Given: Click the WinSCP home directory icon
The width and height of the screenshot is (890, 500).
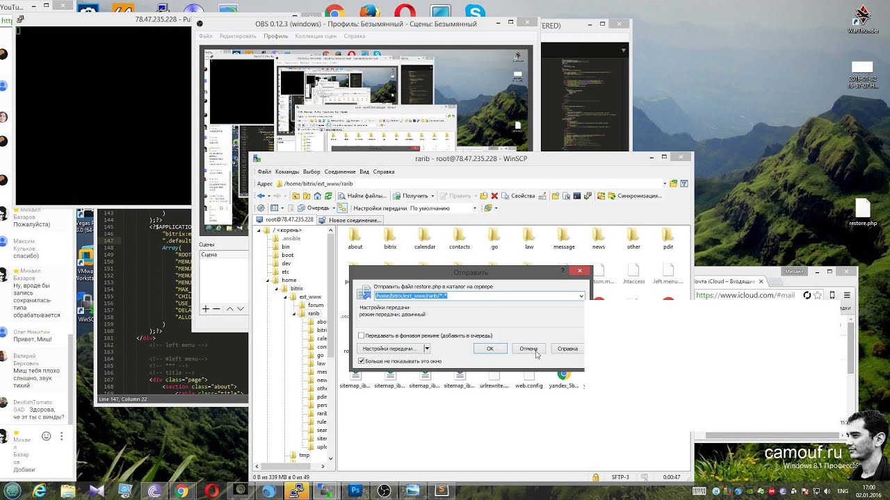Looking at the screenshot, I should tap(318, 196).
